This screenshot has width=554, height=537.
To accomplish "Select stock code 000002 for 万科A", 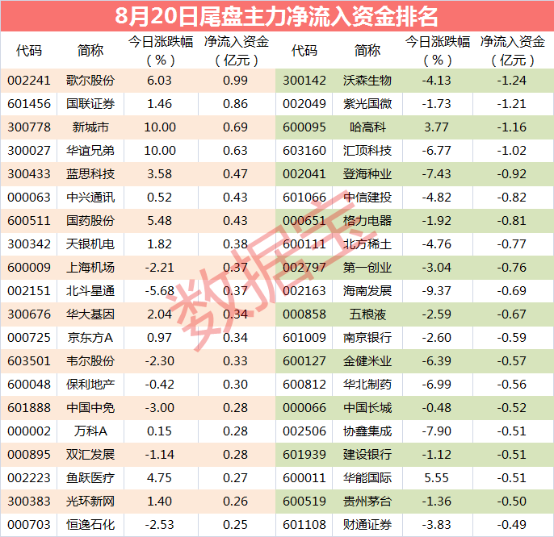I will pyautogui.click(x=29, y=431).
